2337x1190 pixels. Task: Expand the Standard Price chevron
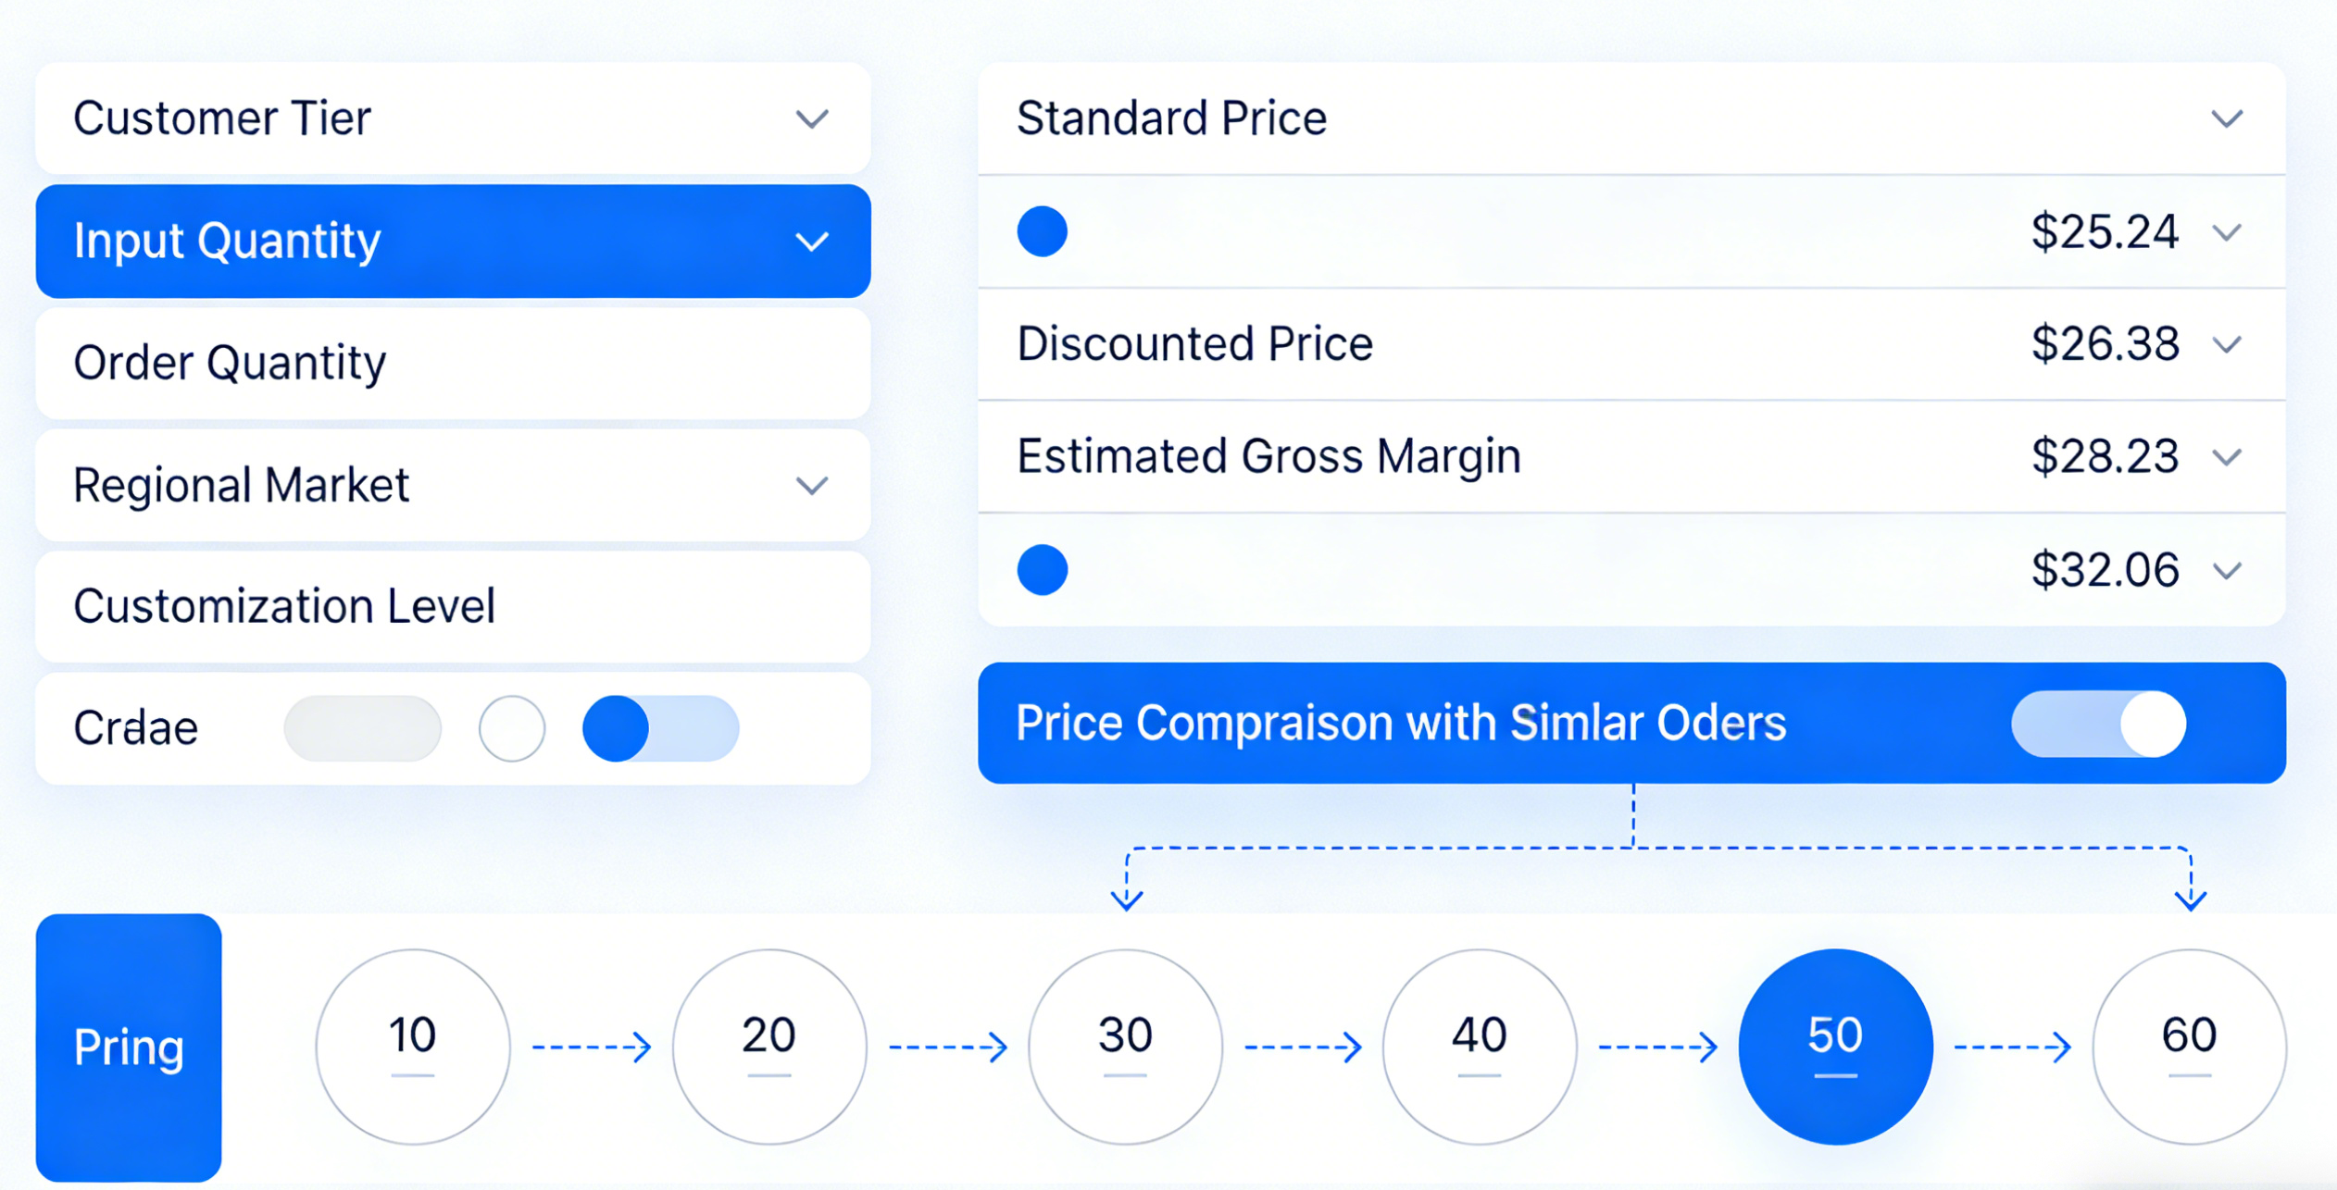point(2227,118)
